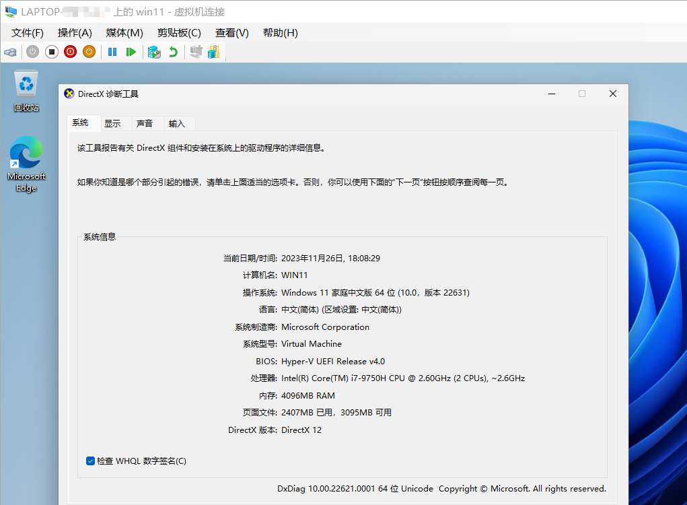Open the 查看(V) menu
The width and height of the screenshot is (687, 505).
[231, 33]
